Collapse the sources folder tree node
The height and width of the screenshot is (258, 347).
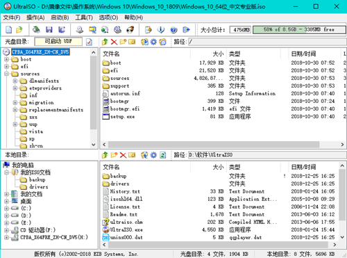tap(7, 74)
